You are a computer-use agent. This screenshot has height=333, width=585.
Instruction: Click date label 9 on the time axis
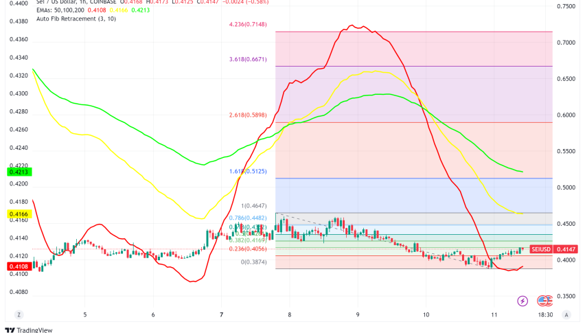tap(358, 314)
